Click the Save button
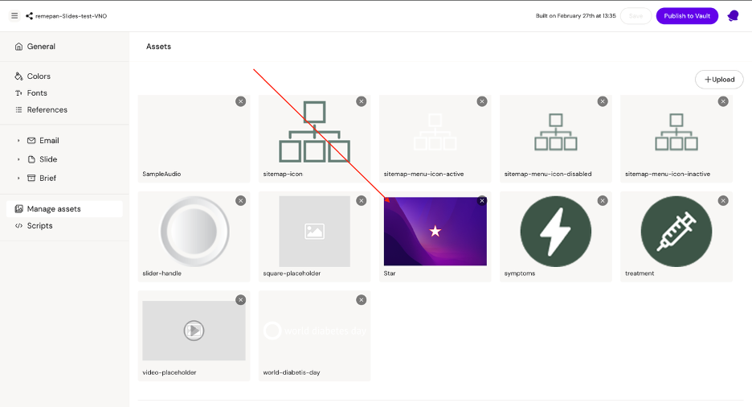This screenshot has height=407, width=752. click(636, 16)
